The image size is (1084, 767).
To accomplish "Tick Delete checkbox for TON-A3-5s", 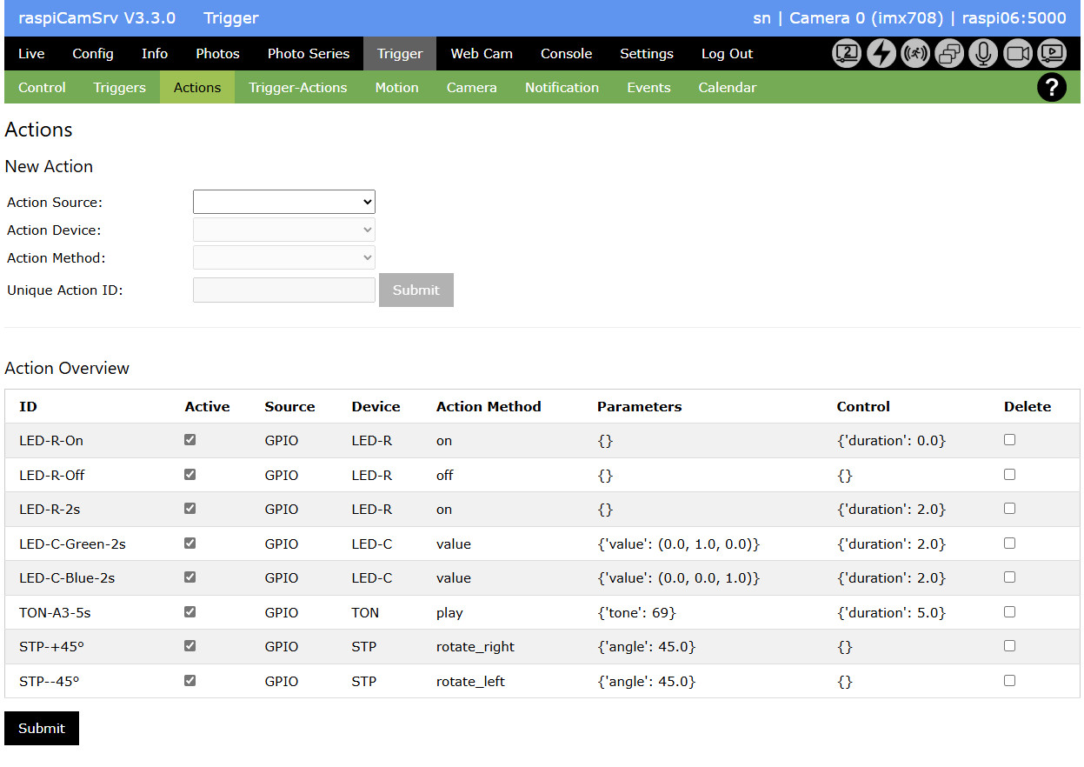I will 1009,612.
